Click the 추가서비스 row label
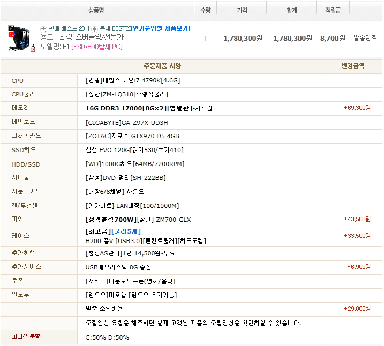384x346 pixels. 26,267
